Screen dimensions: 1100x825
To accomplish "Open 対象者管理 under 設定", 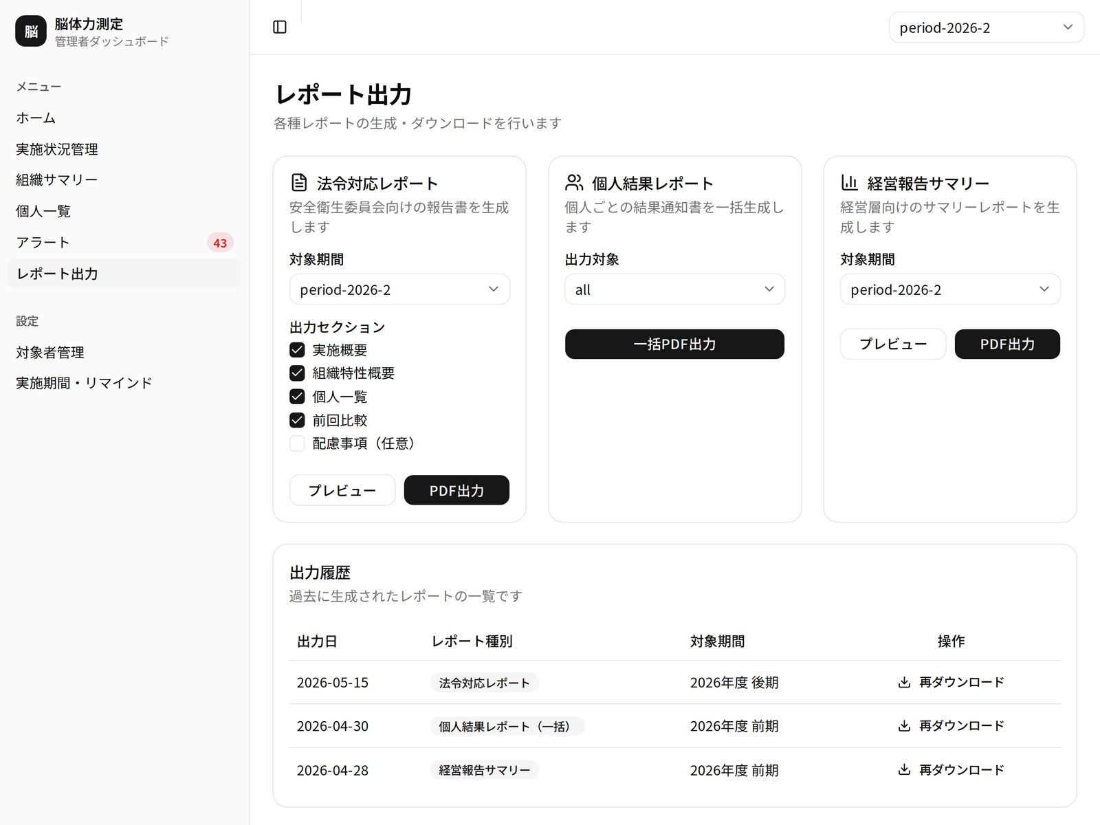I will click(x=124, y=352).
